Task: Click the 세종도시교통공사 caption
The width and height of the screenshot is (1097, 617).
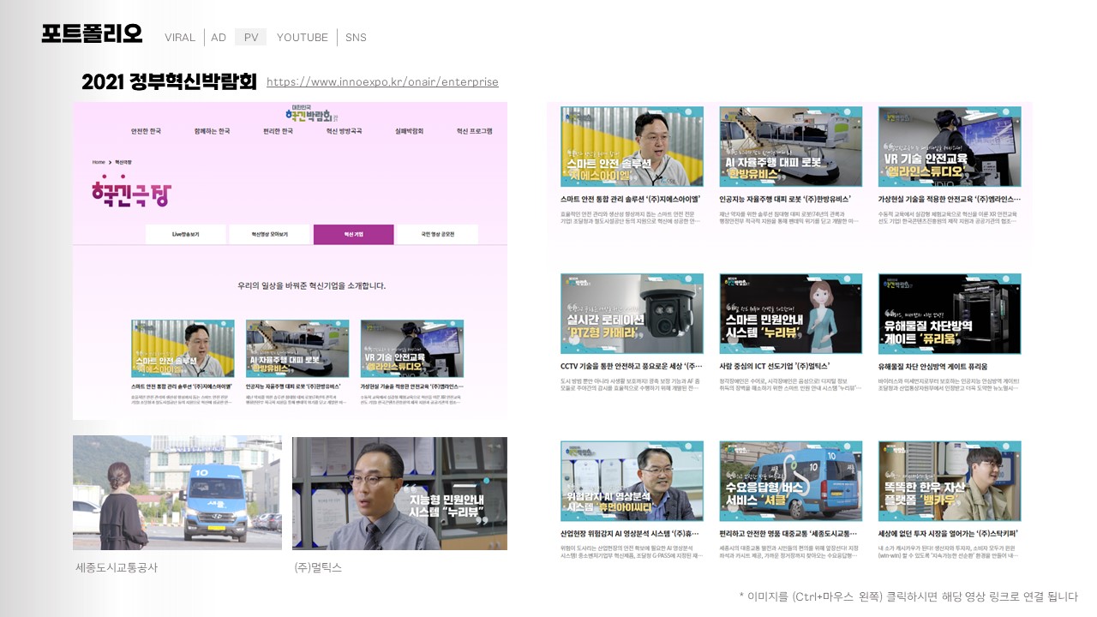Action: point(117,567)
